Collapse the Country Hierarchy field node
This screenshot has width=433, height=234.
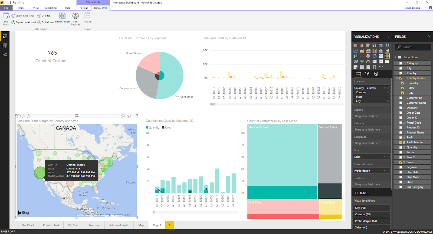[398, 78]
